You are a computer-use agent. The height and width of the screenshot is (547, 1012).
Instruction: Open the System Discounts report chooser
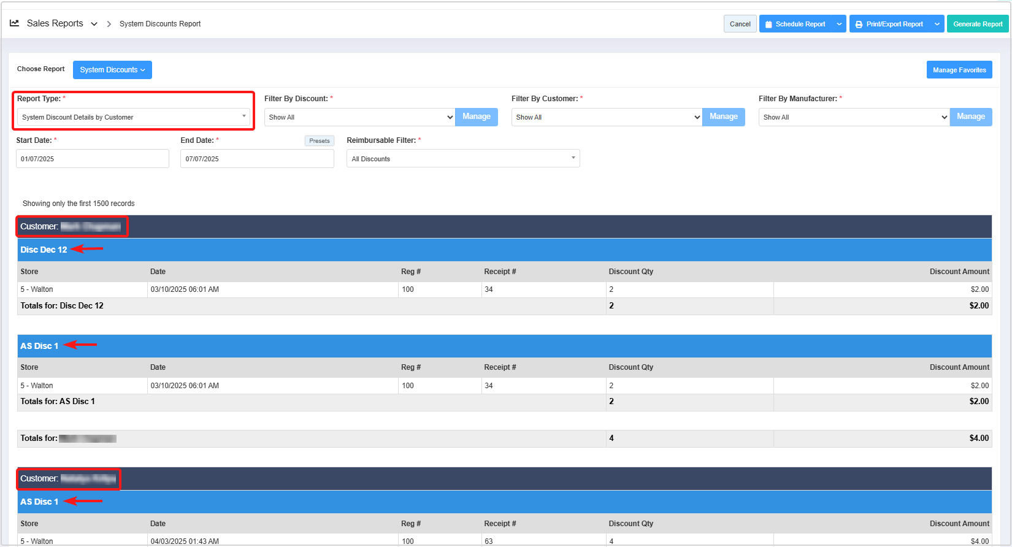coord(112,70)
